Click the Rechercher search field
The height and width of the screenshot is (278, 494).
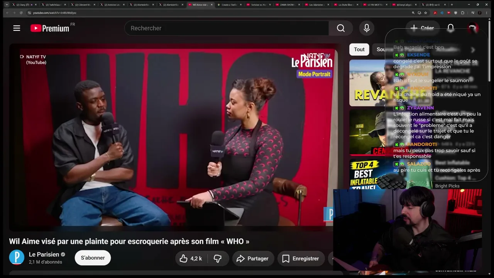pos(227,28)
